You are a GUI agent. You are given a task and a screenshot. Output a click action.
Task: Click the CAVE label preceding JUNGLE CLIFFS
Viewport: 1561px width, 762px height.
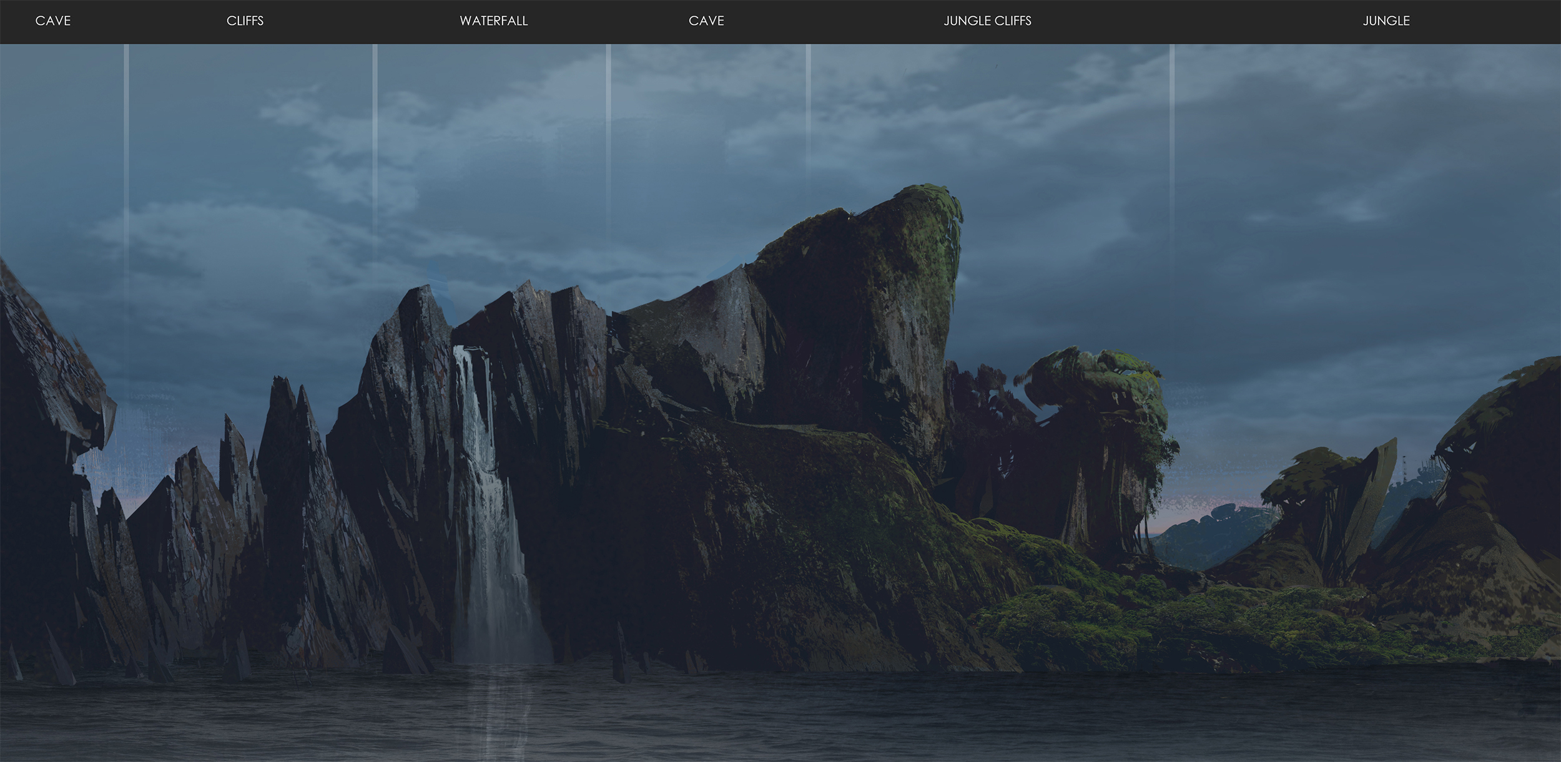click(706, 21)
